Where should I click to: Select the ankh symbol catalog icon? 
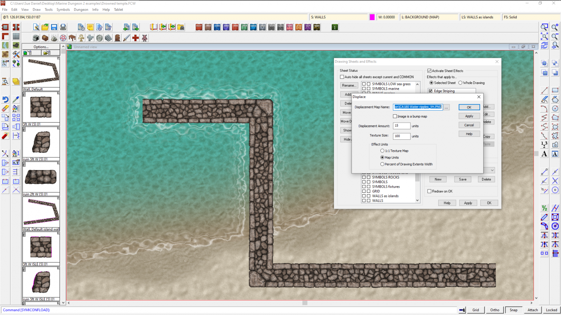81,38
